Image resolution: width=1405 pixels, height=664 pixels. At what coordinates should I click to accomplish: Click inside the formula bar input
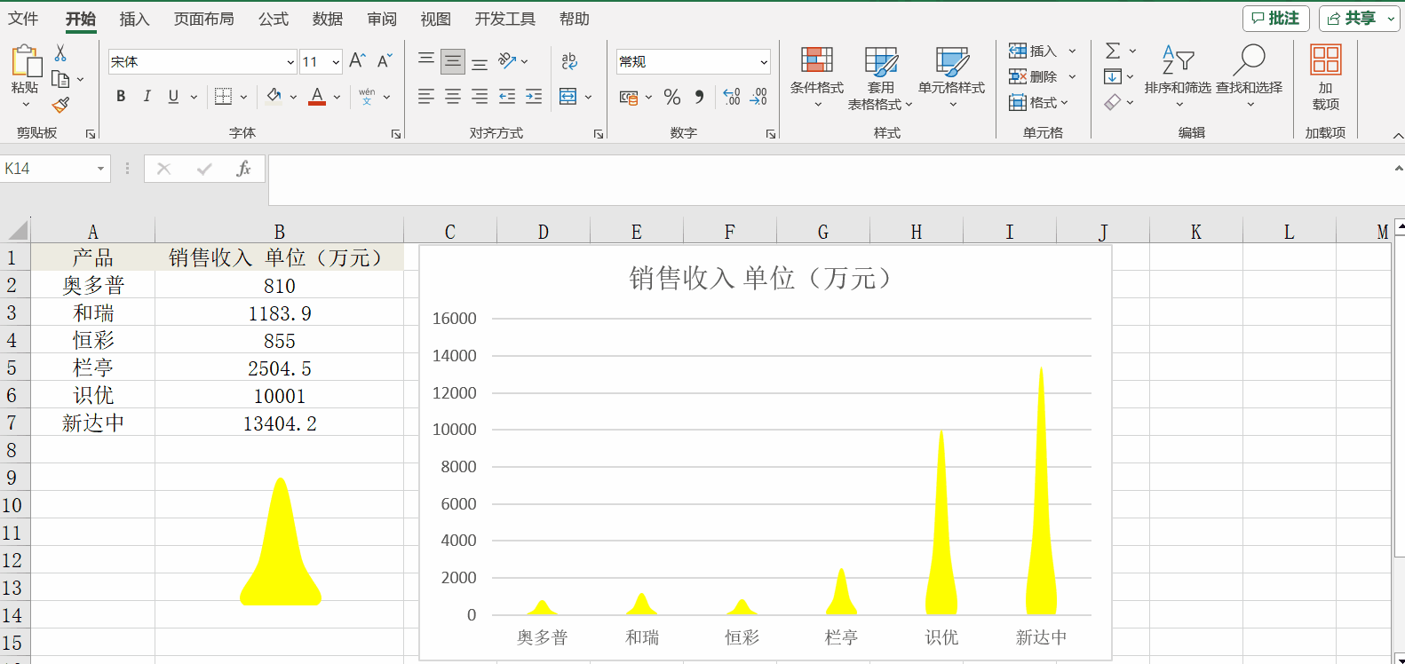[828, 180]
